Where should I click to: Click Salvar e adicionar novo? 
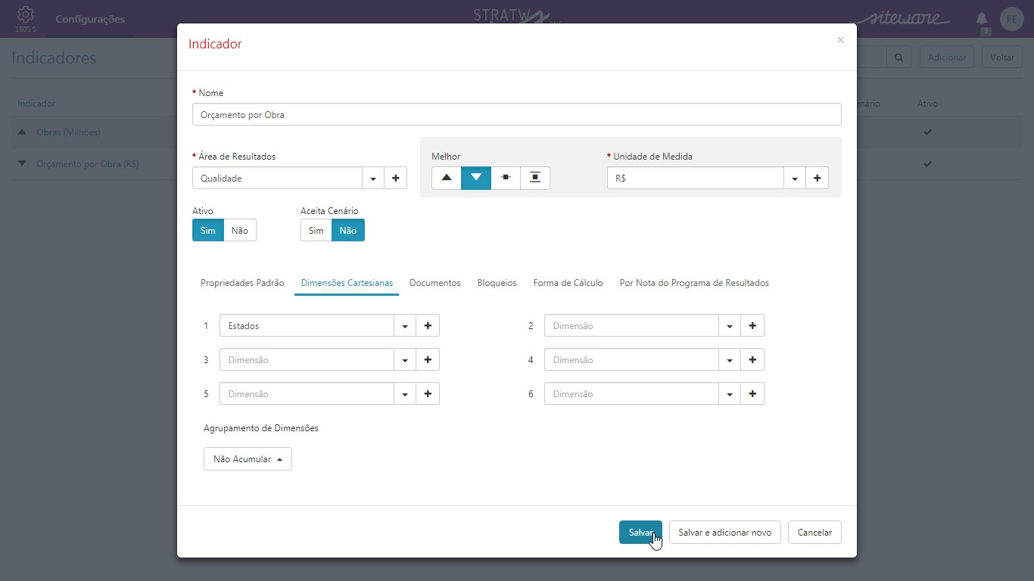click(724, 533)
